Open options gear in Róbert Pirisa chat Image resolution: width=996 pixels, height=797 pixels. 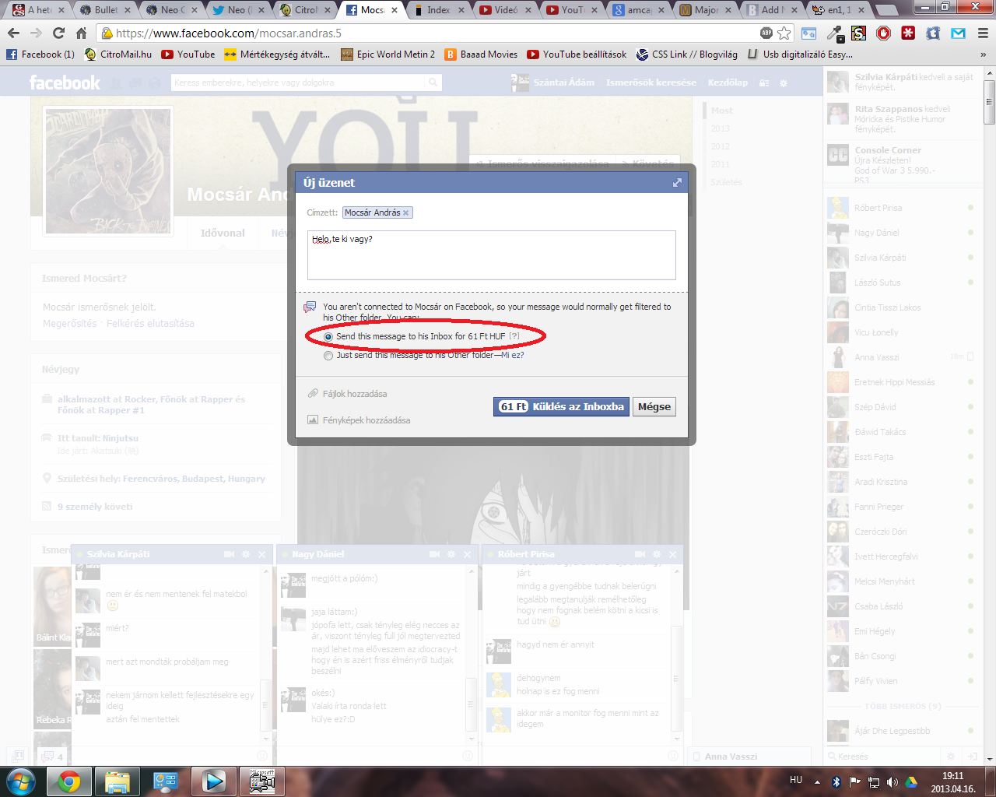pyautogui.click(x=657, y=554)
